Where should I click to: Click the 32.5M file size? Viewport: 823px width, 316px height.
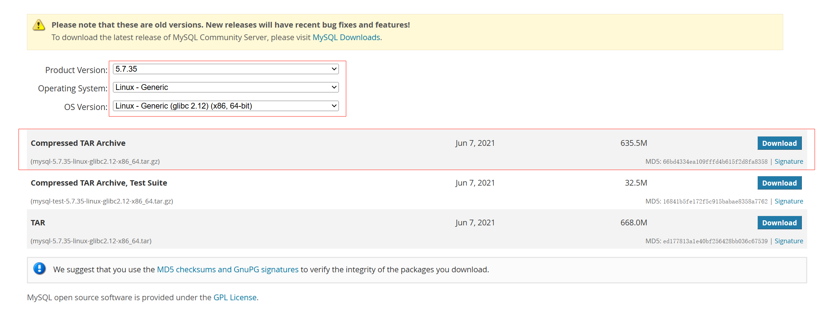(636, 183)
